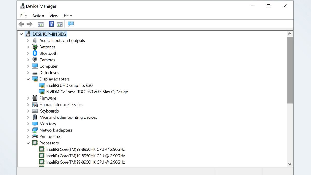Click the blue Help toolbar icon
Screen dimensions: 311x175
pyautogui.click(x=51, y=24)
